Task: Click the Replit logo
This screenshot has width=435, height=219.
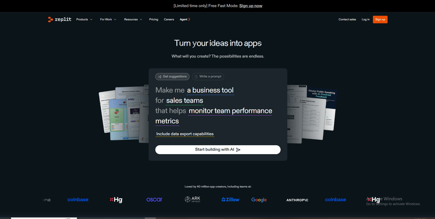Action: [x=60, y=19]
